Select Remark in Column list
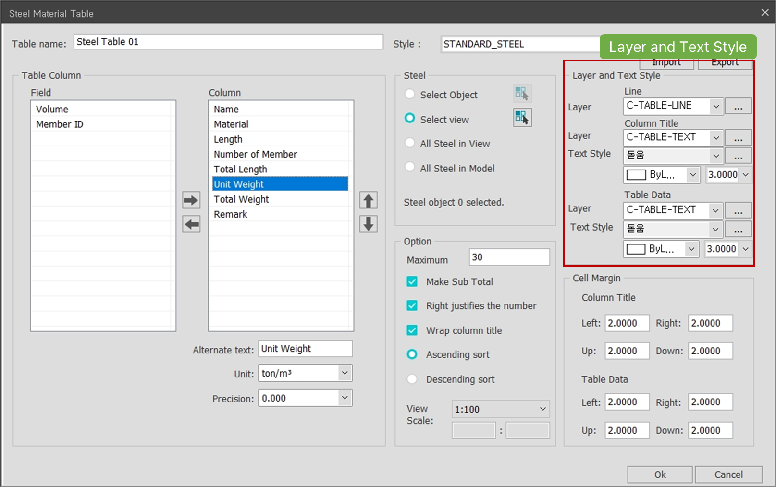Viewport: 776px width, 487px height. [x=281, y=214]
